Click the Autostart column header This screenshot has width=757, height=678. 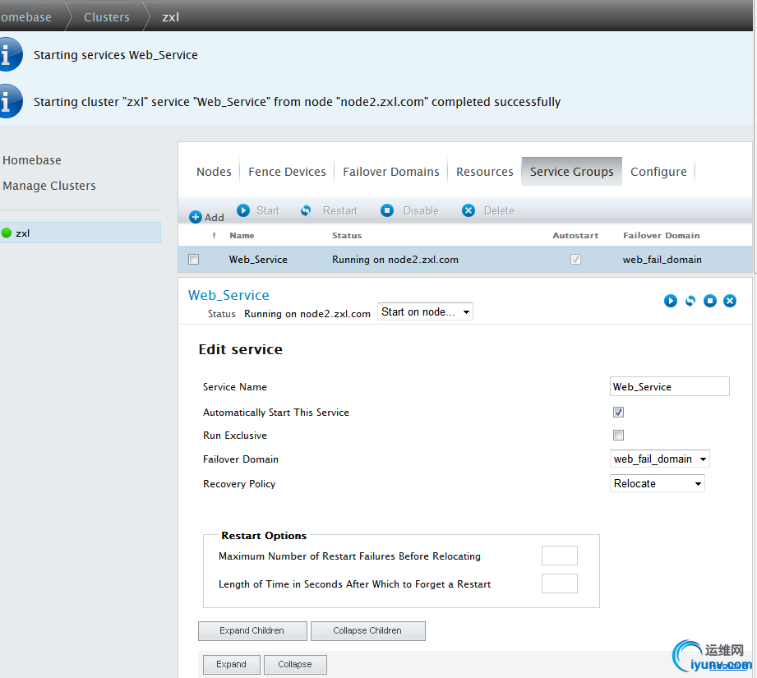pyautogui.click(x=575, y=236)
